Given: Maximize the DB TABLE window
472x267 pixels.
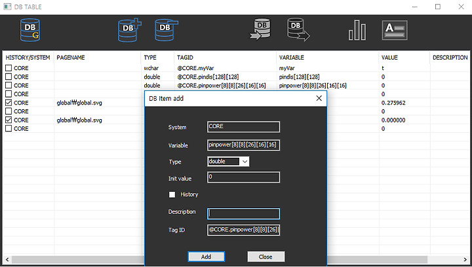Looking at the screenshot, I should coord(438,7).
